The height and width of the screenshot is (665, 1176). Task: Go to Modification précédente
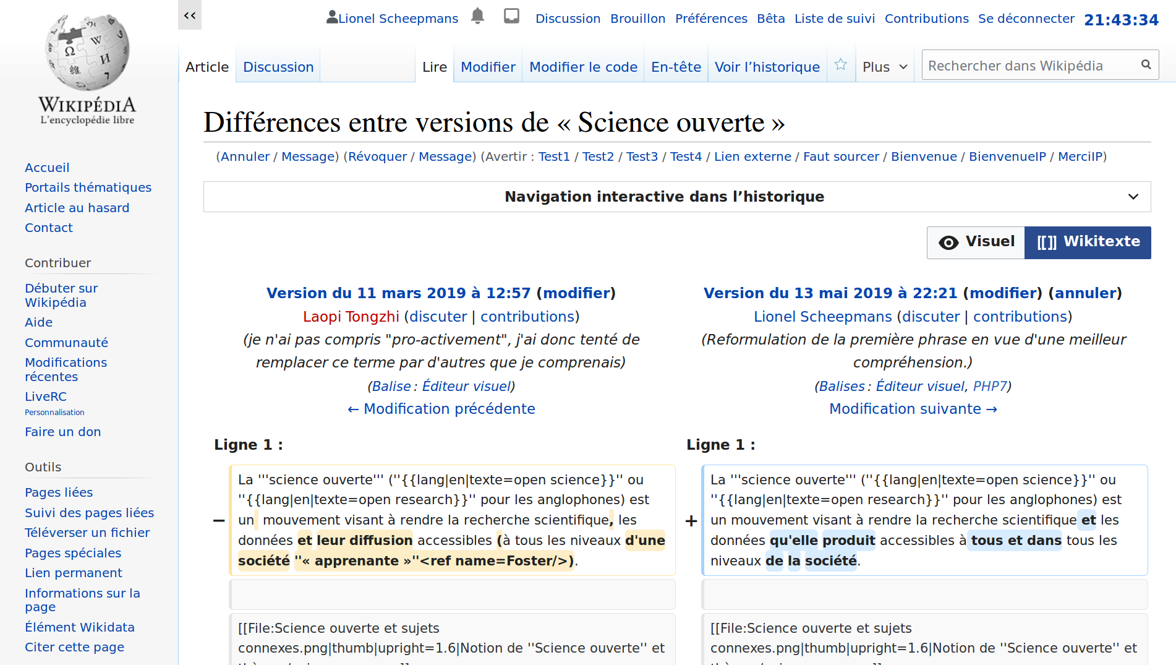click(x=441, y=409)
